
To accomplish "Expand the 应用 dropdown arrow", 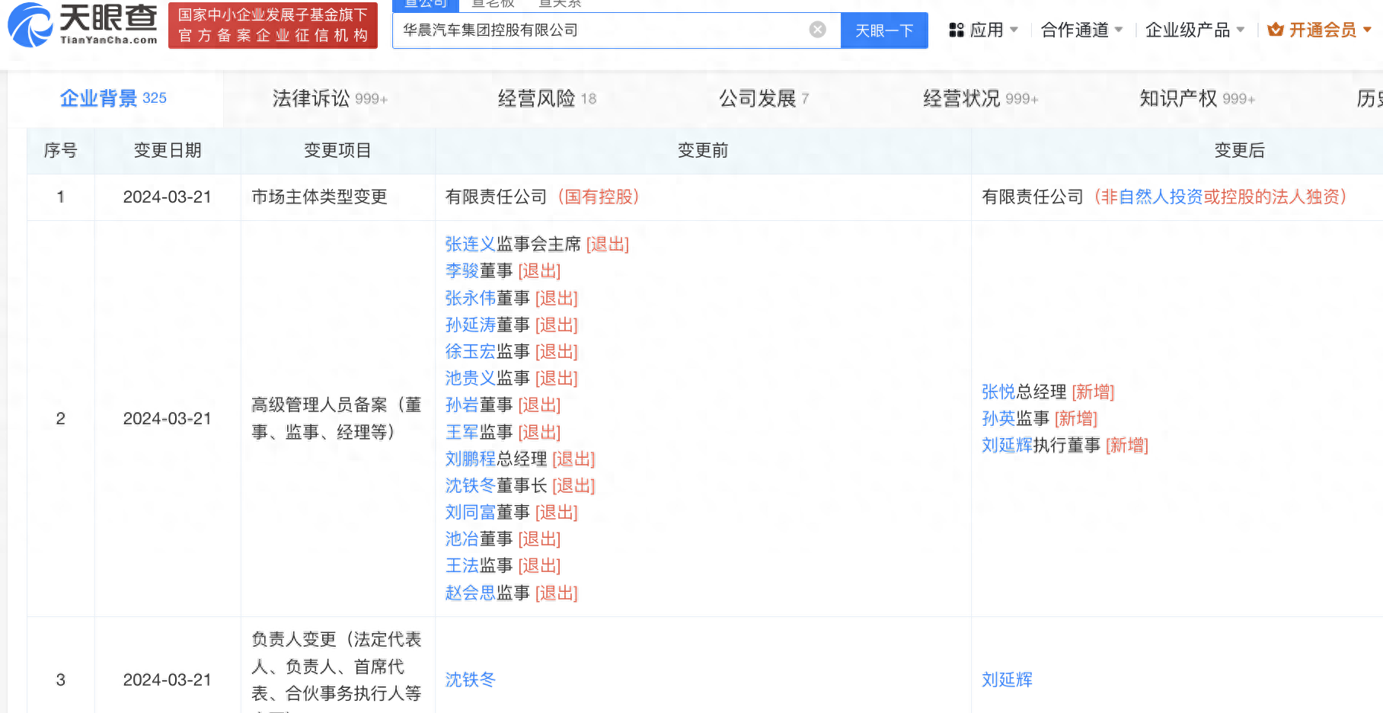I will click(1014, 30).
